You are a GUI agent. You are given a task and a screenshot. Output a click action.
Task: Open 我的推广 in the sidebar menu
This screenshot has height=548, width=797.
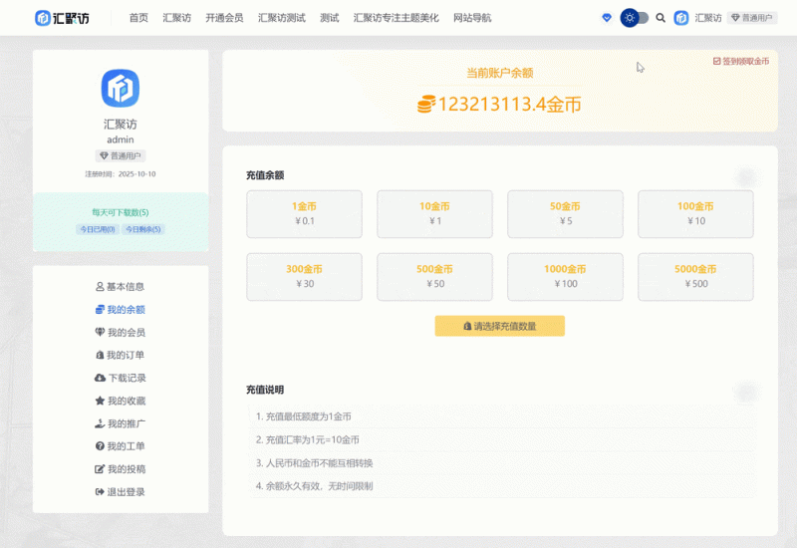[x=121, y=423]
